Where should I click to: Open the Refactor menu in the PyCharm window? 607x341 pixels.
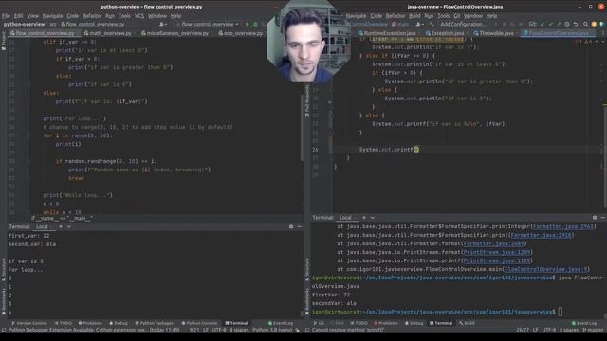click(92, 16)
